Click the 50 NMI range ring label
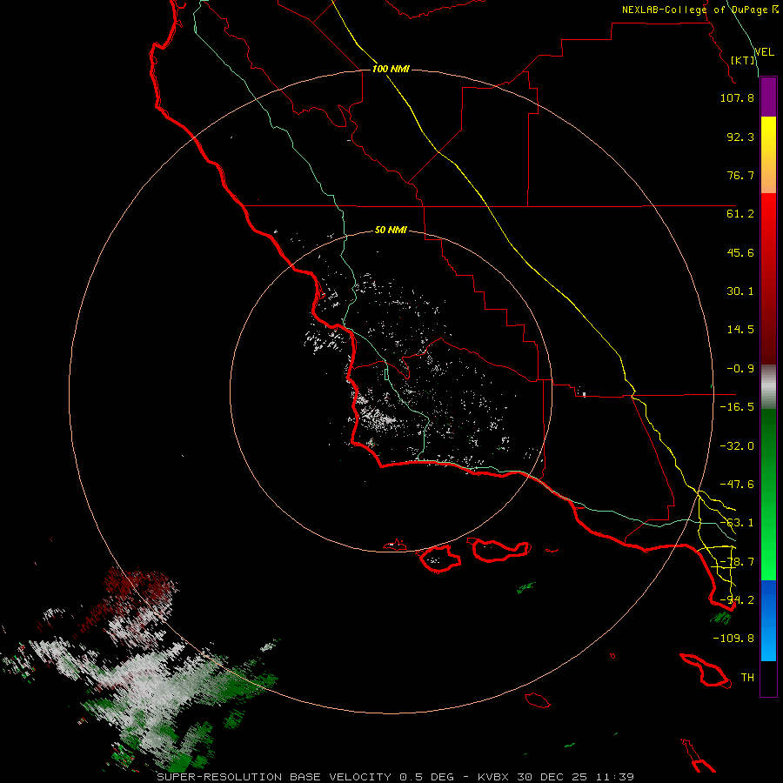Viewport: 783px width, 783px height. [x=391, y=230]
